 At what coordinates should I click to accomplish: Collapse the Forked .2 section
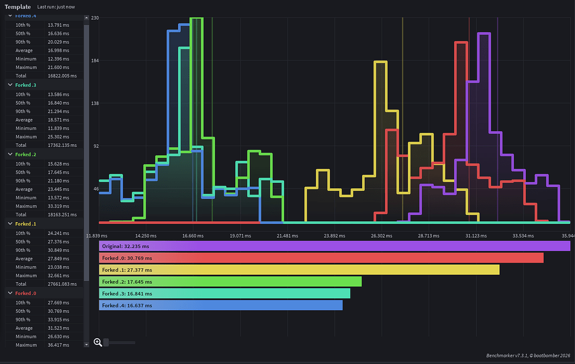10,154
